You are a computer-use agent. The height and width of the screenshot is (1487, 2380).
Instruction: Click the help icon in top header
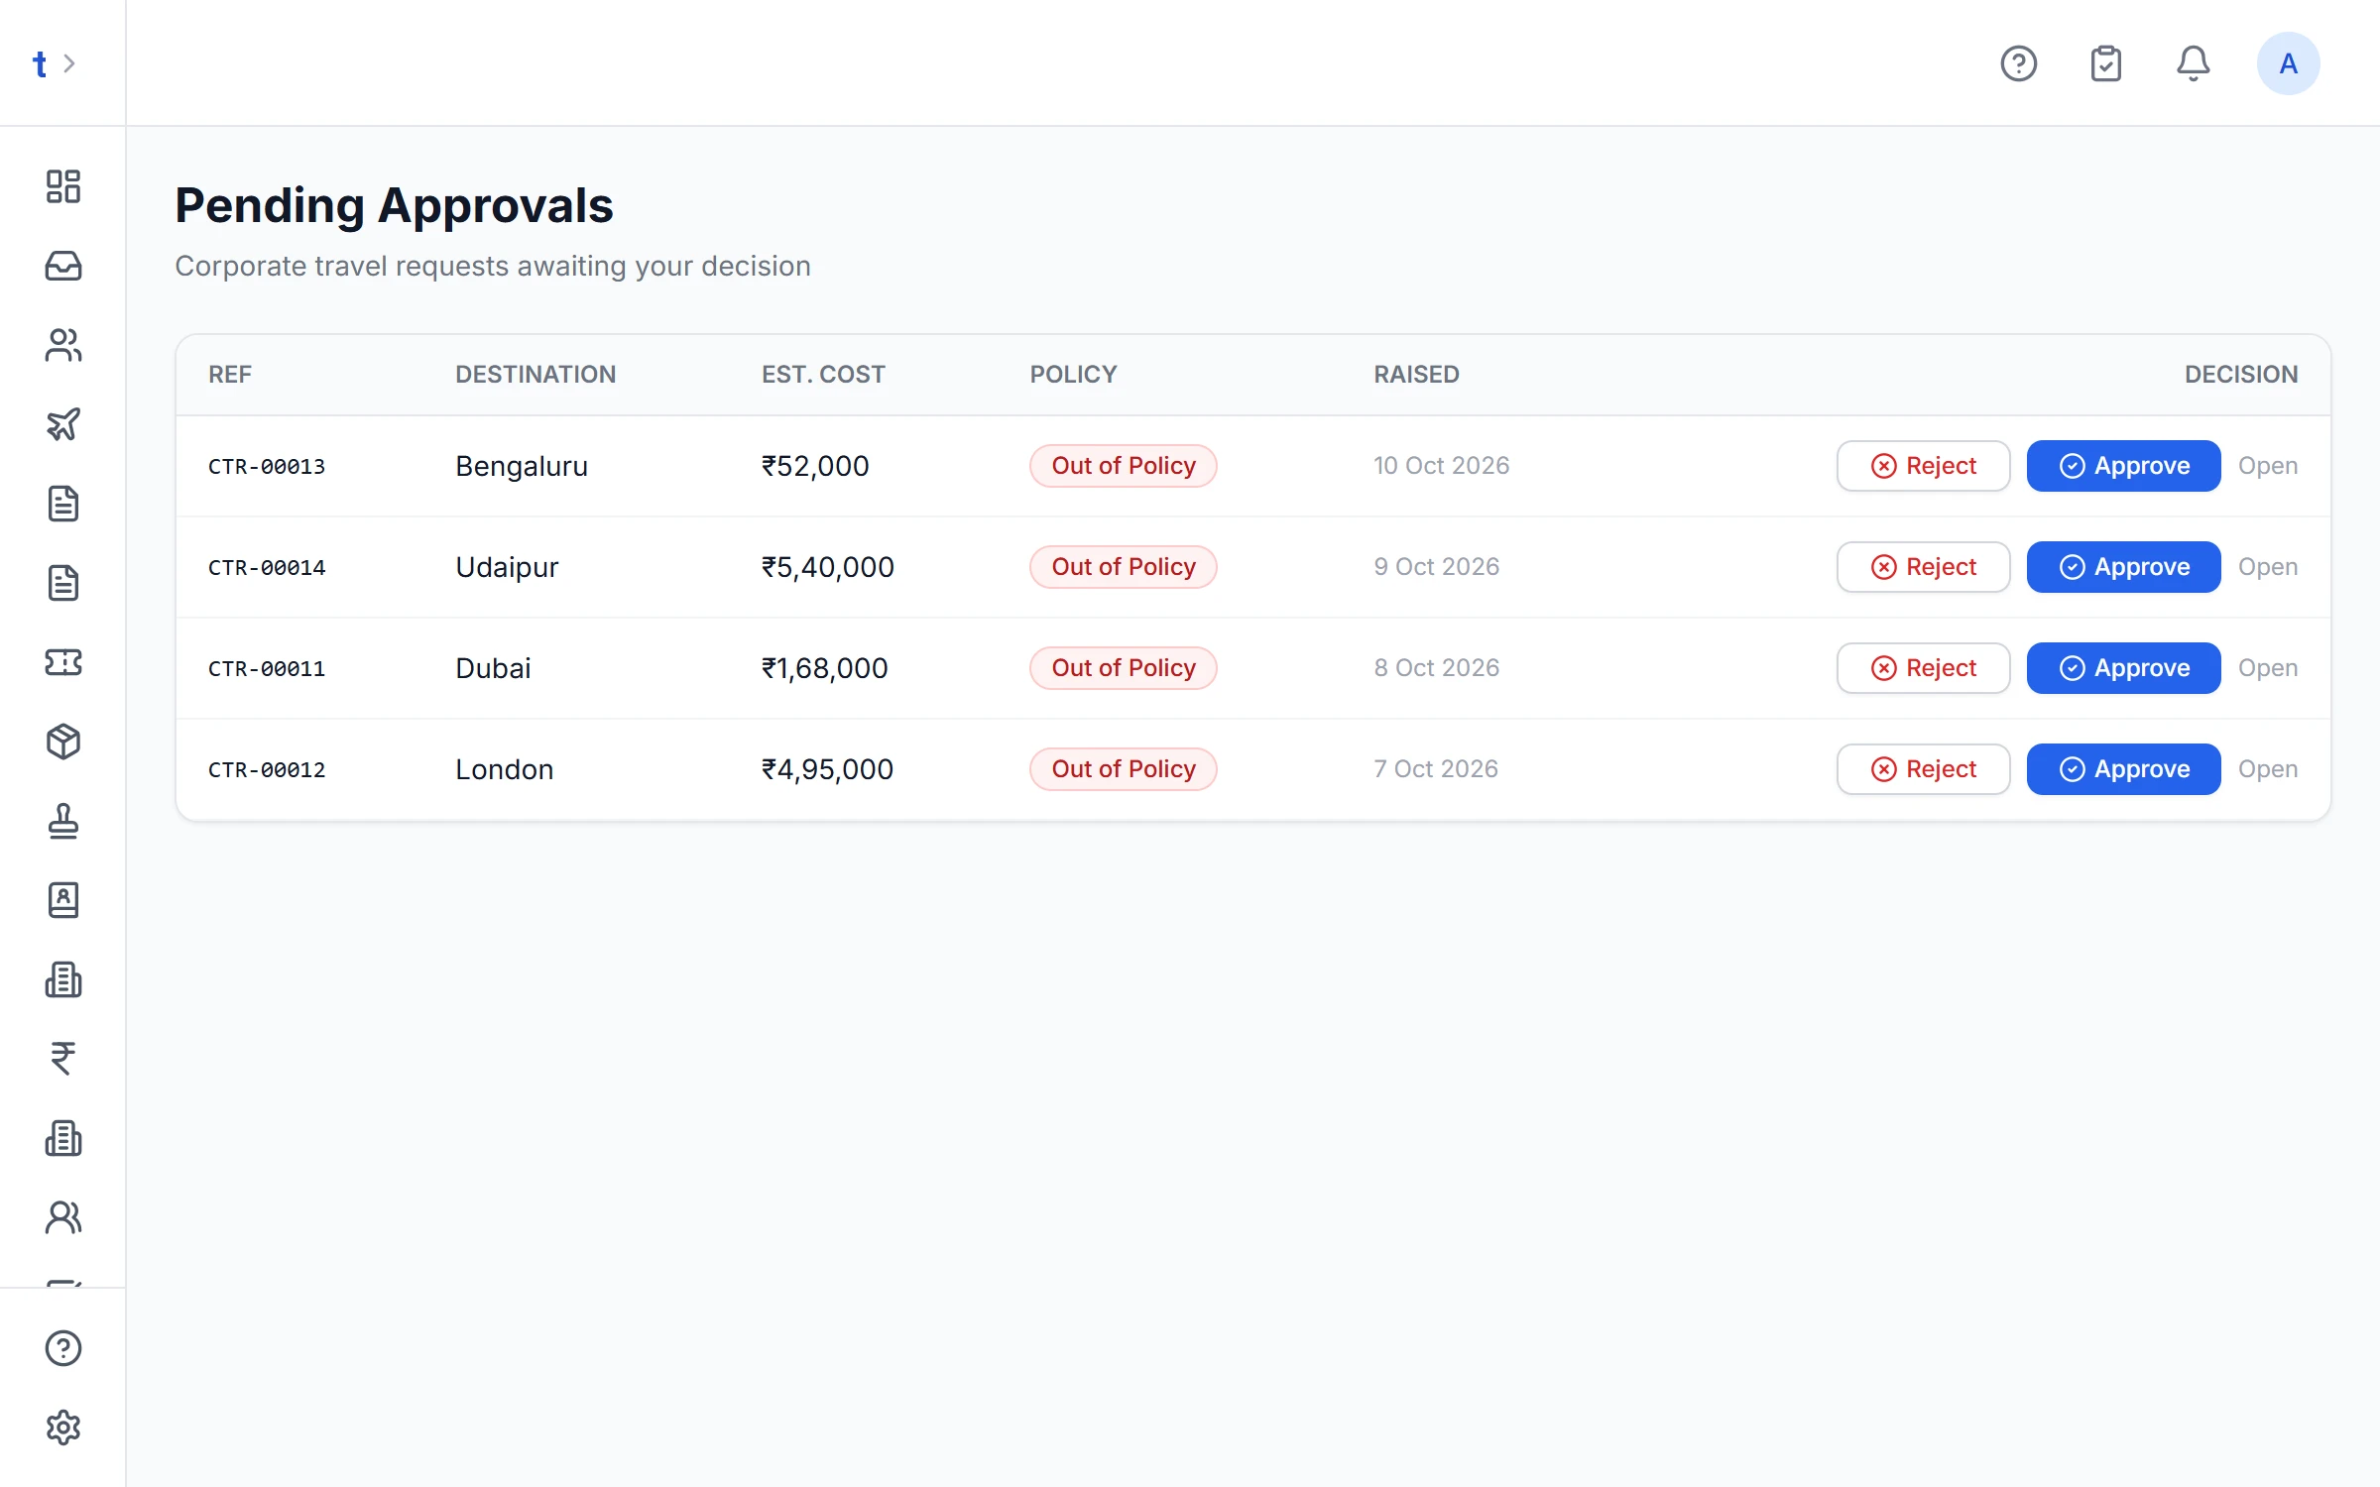pyautogui.click(x=2018, y=63)
